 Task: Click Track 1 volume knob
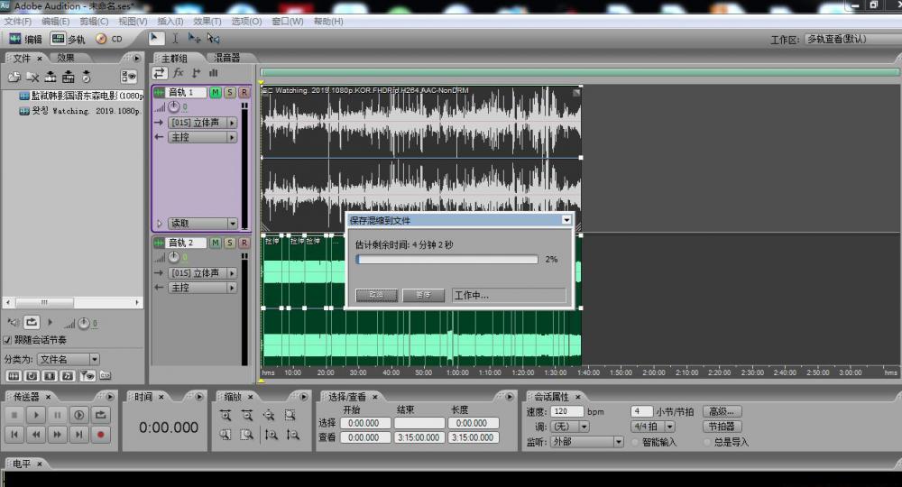174,107
